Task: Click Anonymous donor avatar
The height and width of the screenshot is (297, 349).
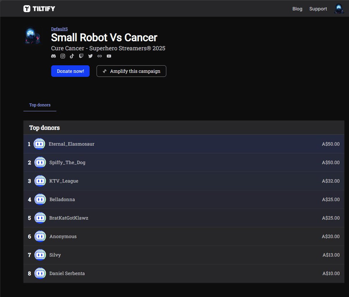Action: 40,237
